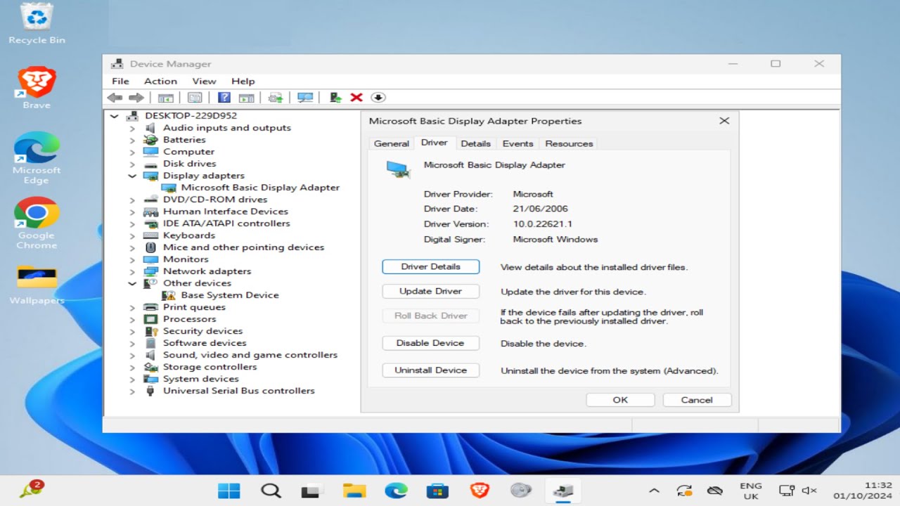Select Microsoft Basic Display Adapter tree row
900x506 pixels.
[250, 188]
